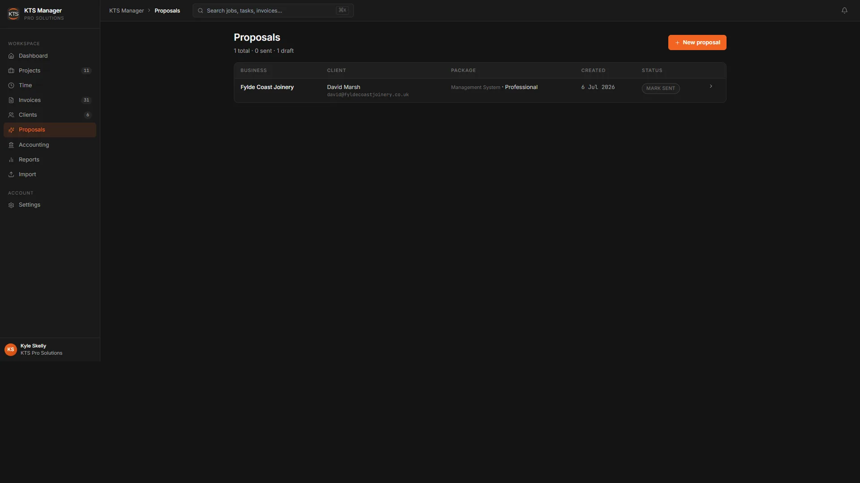Open the Fylde Coast Joinery proposal
The image size is (860, 483).
(x=480, y=90)
